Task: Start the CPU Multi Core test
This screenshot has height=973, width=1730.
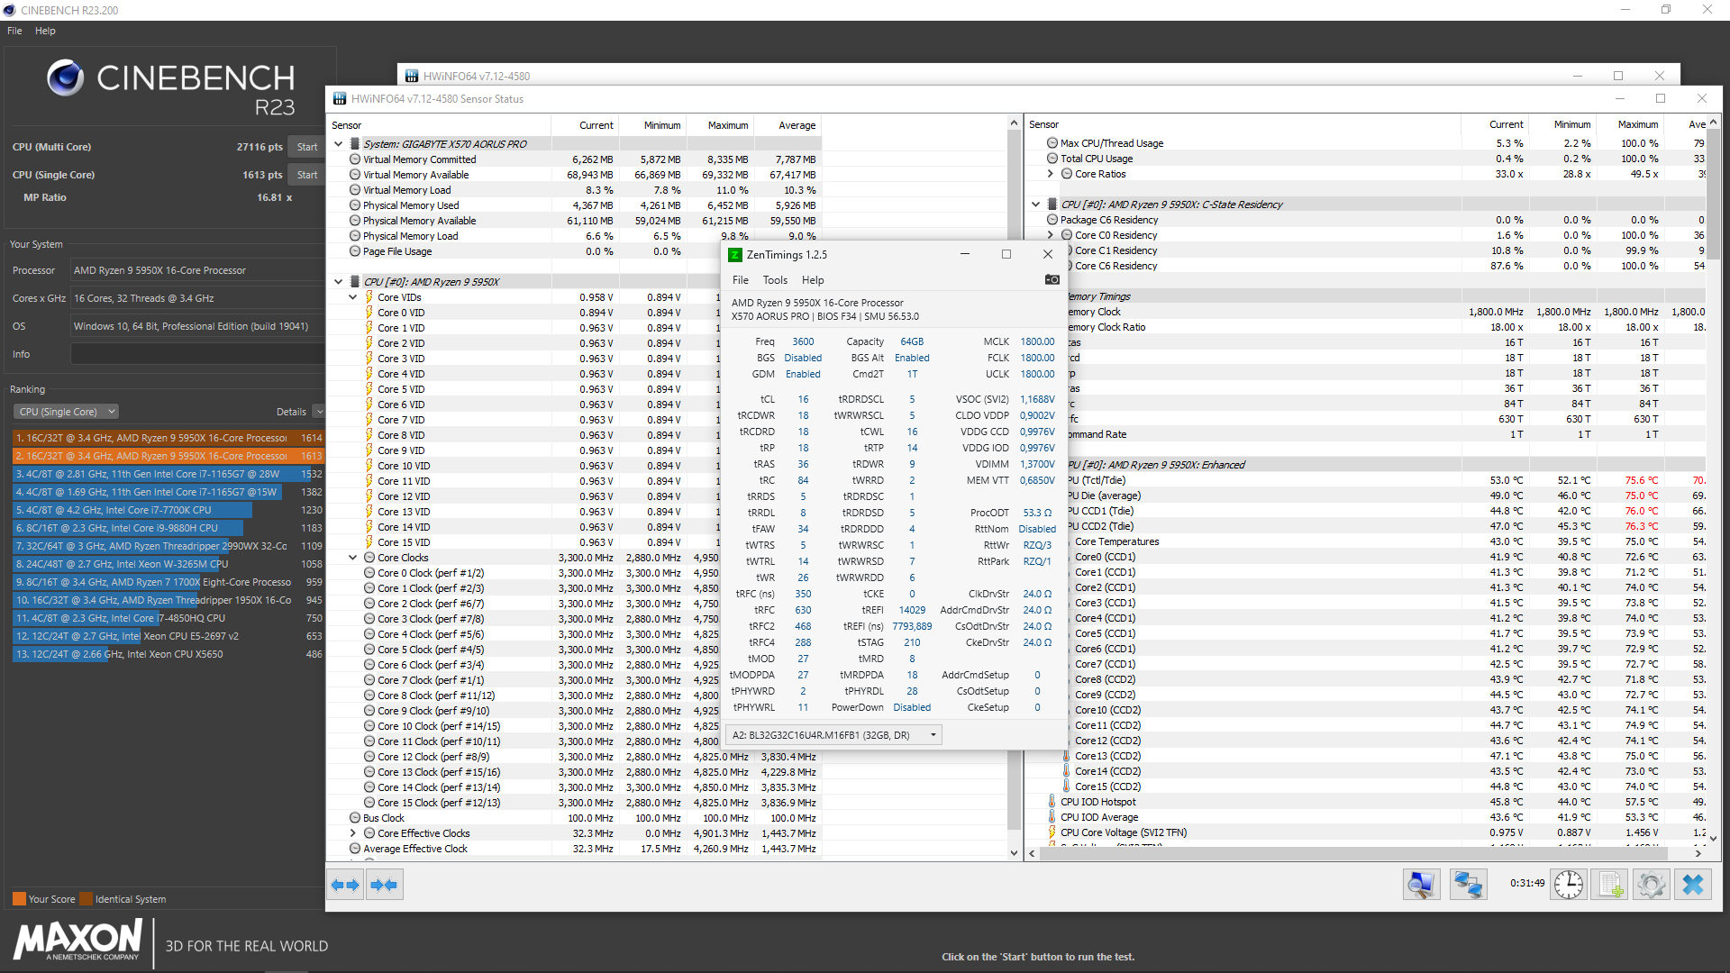Action: [306, 147]
